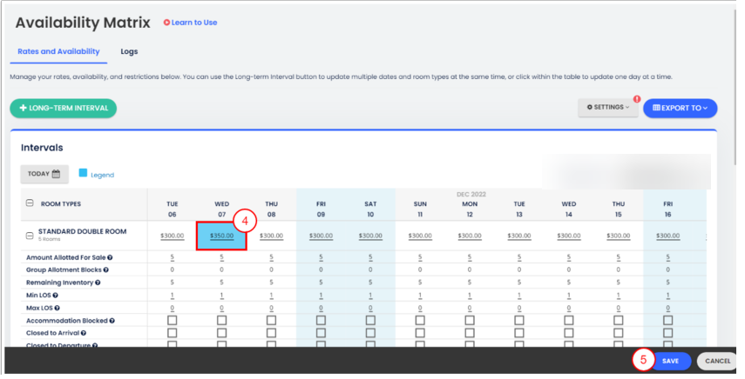Viewport: 745px width, 379px height.
Task: Click the red alert badge on Settings
Action: coord(637,99)
